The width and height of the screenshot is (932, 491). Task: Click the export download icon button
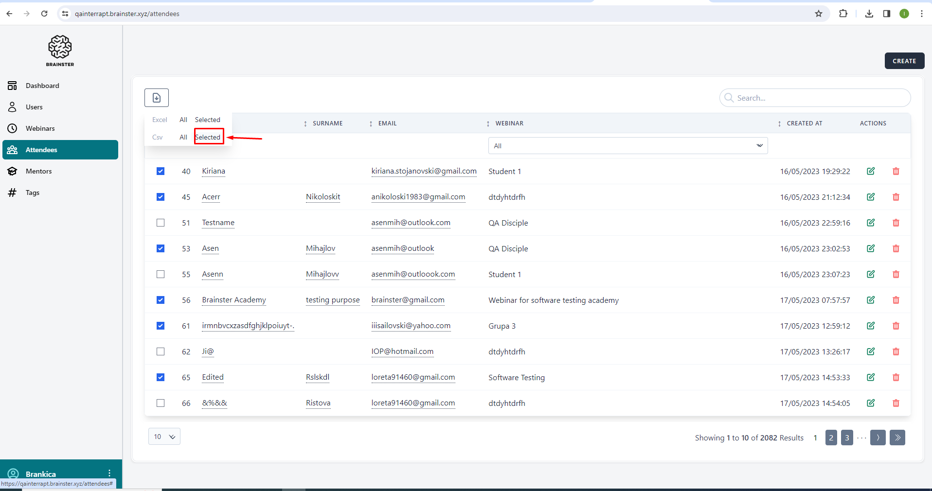pos(157,98)
